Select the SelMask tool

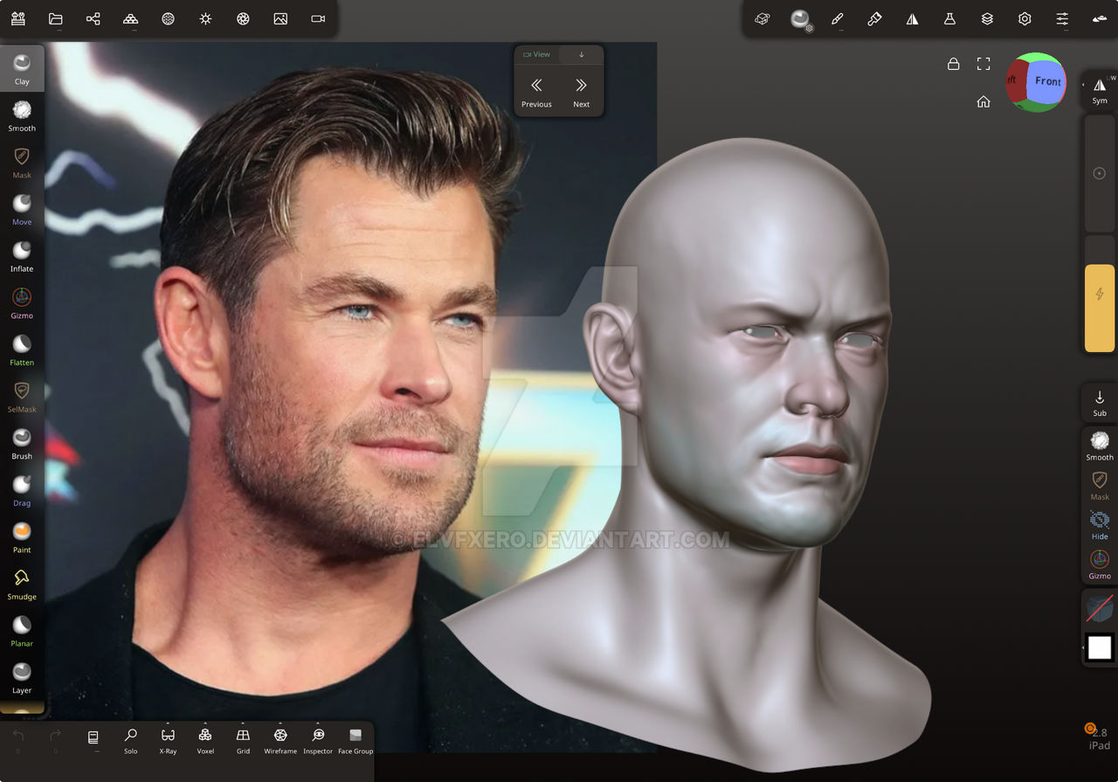[22, 397]
